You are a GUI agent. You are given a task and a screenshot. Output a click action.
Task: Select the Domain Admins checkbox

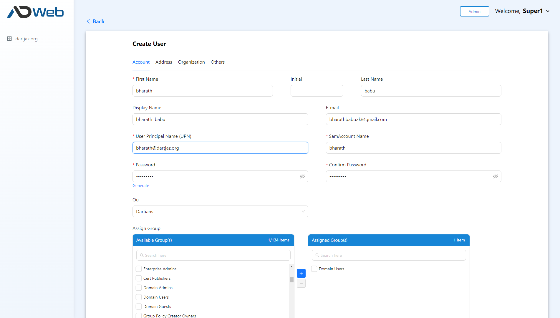click(x=139, y=288)
